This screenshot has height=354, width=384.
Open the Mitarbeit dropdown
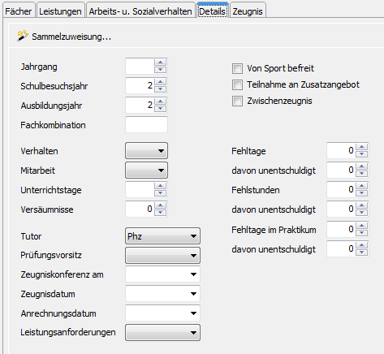[x=146, y=171]
